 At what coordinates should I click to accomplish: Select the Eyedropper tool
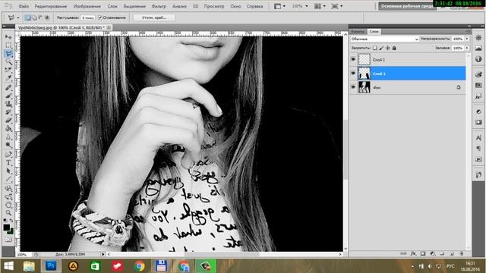(8, 78)
